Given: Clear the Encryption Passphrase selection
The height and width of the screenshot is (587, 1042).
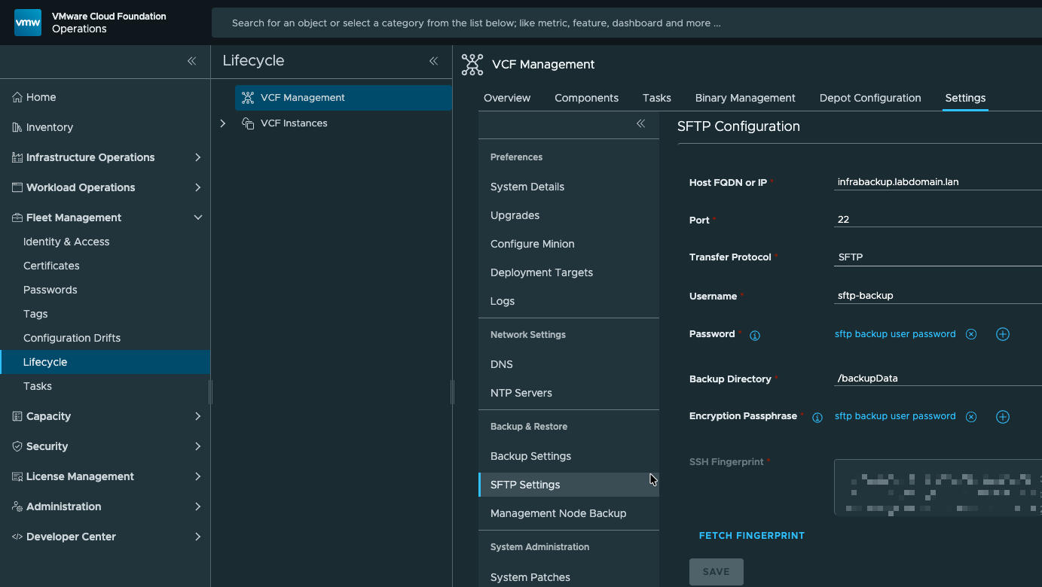Looking at the screenshot, I should point(971,417).
